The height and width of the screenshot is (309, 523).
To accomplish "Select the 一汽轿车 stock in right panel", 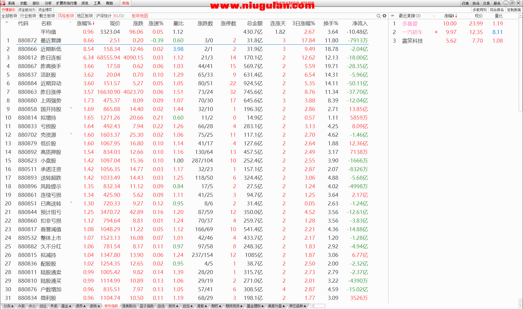I will point(412,32).
